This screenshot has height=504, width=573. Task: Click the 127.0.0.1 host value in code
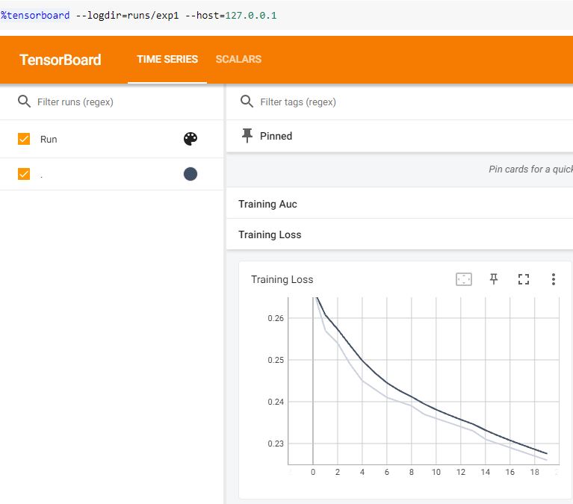tap(251, 16)
